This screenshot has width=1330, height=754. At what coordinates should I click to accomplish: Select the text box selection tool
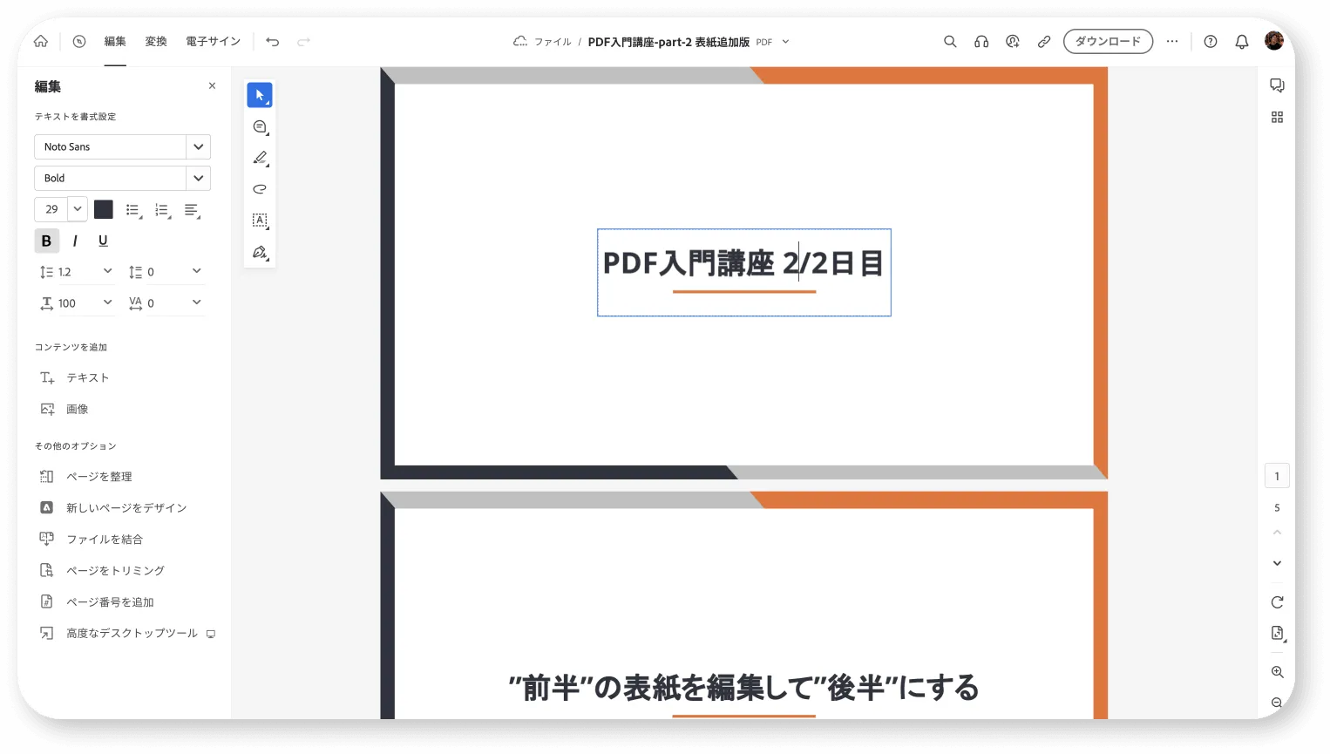[x=260, y=221]
